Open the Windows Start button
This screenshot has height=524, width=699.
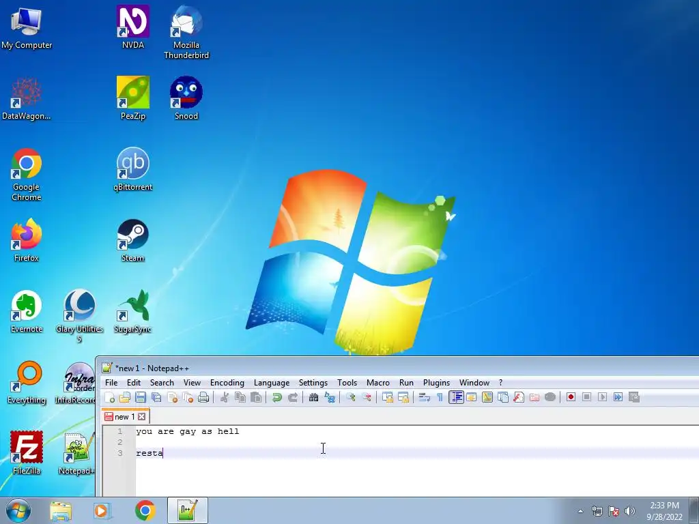18,510
